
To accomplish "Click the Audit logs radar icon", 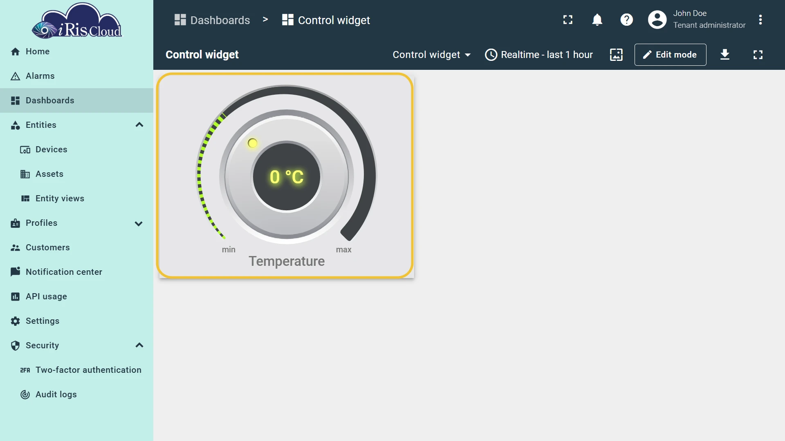I will click(x=25, y=394).
